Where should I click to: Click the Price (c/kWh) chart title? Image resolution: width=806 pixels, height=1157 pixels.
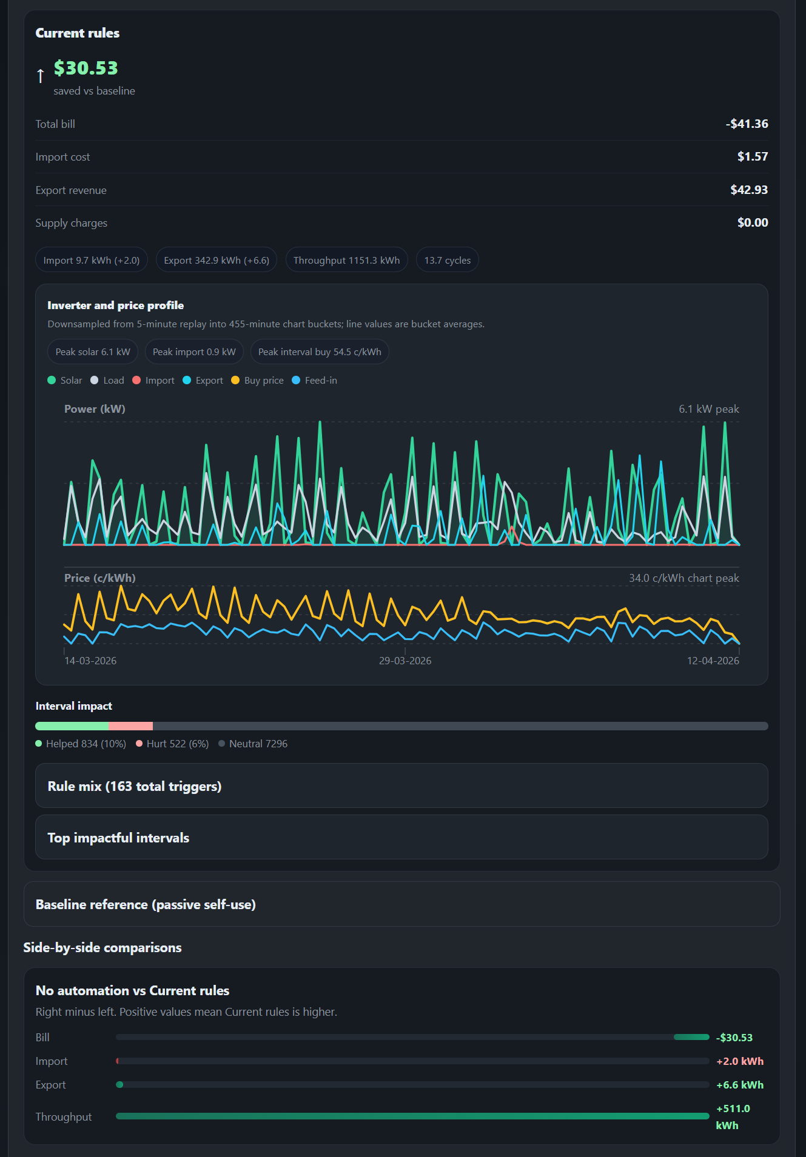tap(100, 578)
